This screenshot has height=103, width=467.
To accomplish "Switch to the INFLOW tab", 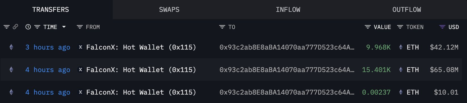I will pyautogui.click(x=288, y=10).
